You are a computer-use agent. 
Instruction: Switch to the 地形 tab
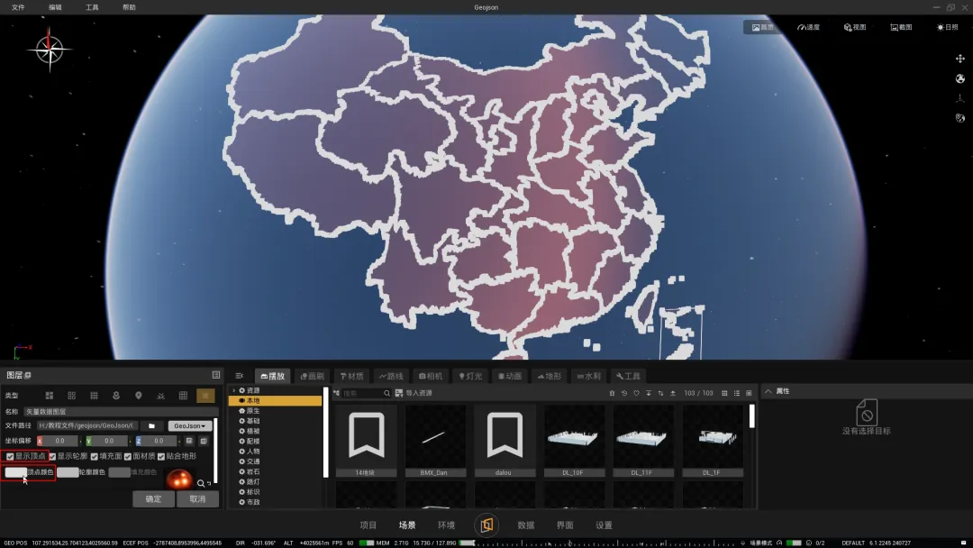pyautogui.click(x=550, y=376)
